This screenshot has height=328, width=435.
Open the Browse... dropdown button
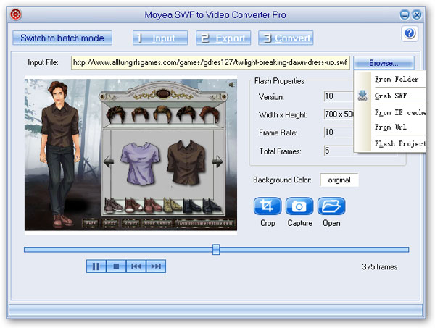(x=384, y=63)
